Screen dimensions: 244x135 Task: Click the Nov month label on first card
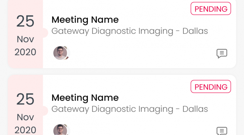[25, 39]
